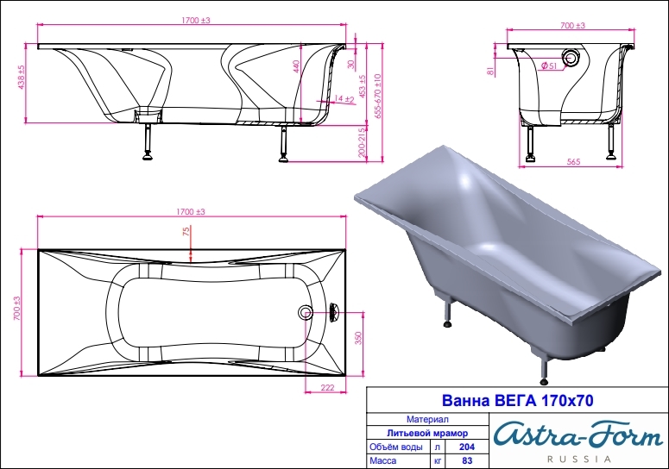Click the water volume value 204
The image size is (669, 469).
pos(467,447)
